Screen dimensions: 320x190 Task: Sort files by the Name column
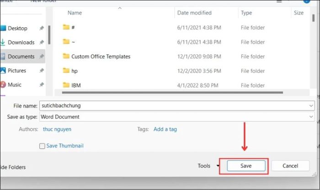(75, 13)
